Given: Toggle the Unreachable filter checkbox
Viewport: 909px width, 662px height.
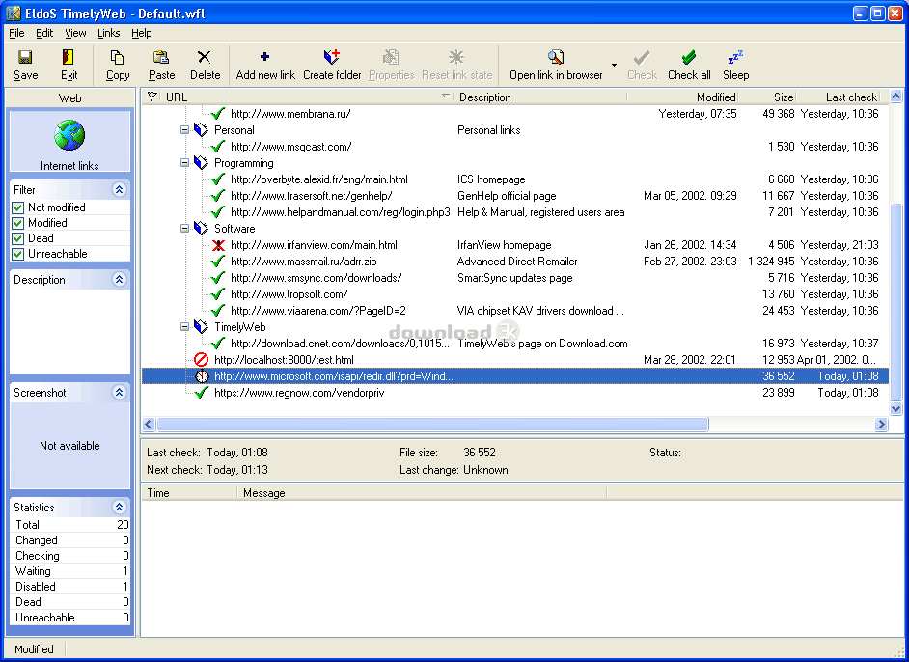Looking at the screenshot, I should [x=18, y=254].
